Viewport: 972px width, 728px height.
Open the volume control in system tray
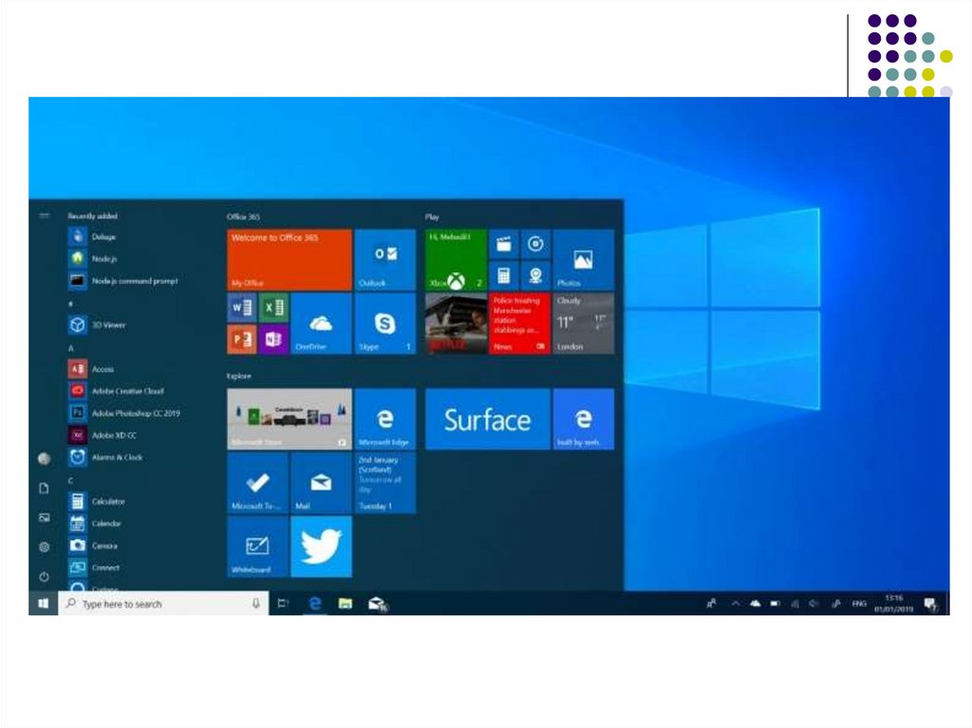click(814, 603)
